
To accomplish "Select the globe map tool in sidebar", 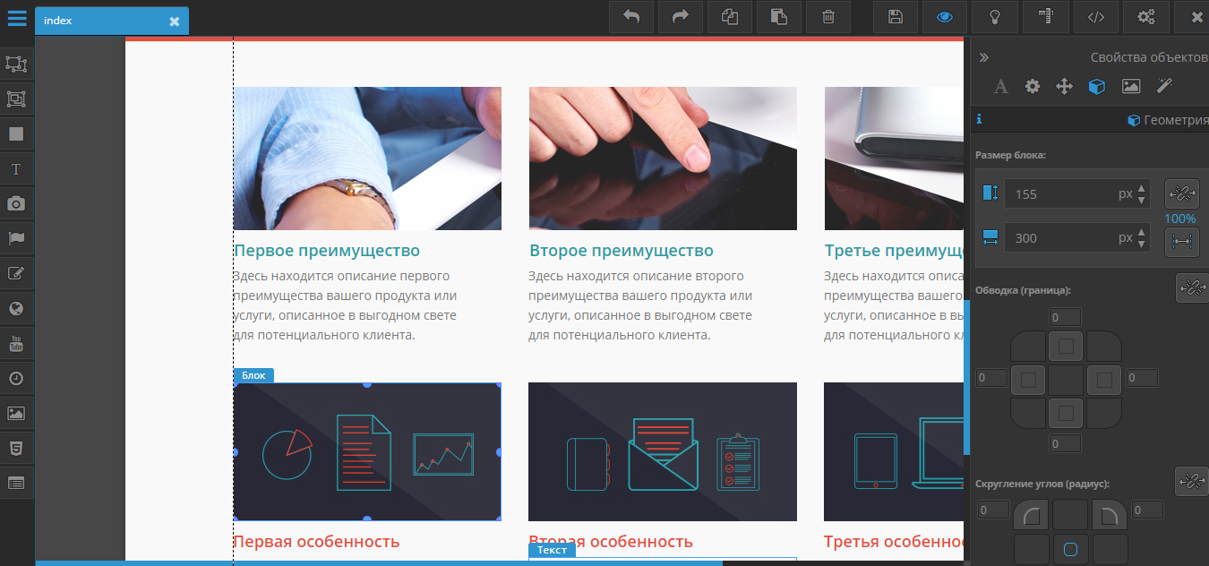I will (16, 309).
